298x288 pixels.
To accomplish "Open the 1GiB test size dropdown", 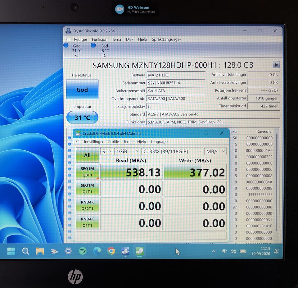I will (127, 151).
